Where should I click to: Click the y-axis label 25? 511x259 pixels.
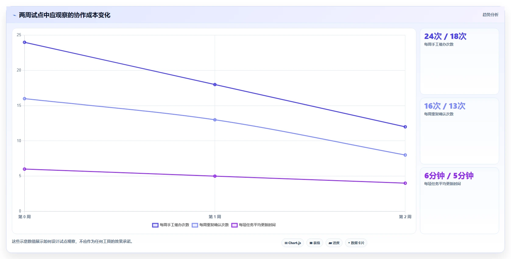(19, 35)
